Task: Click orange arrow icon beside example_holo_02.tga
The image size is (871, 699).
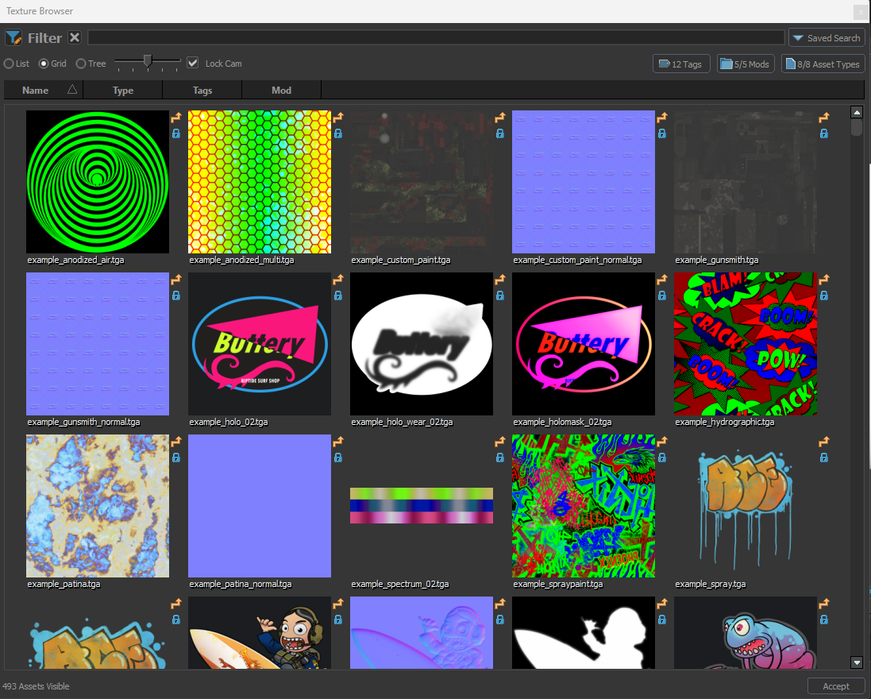Action: point(338,280)
